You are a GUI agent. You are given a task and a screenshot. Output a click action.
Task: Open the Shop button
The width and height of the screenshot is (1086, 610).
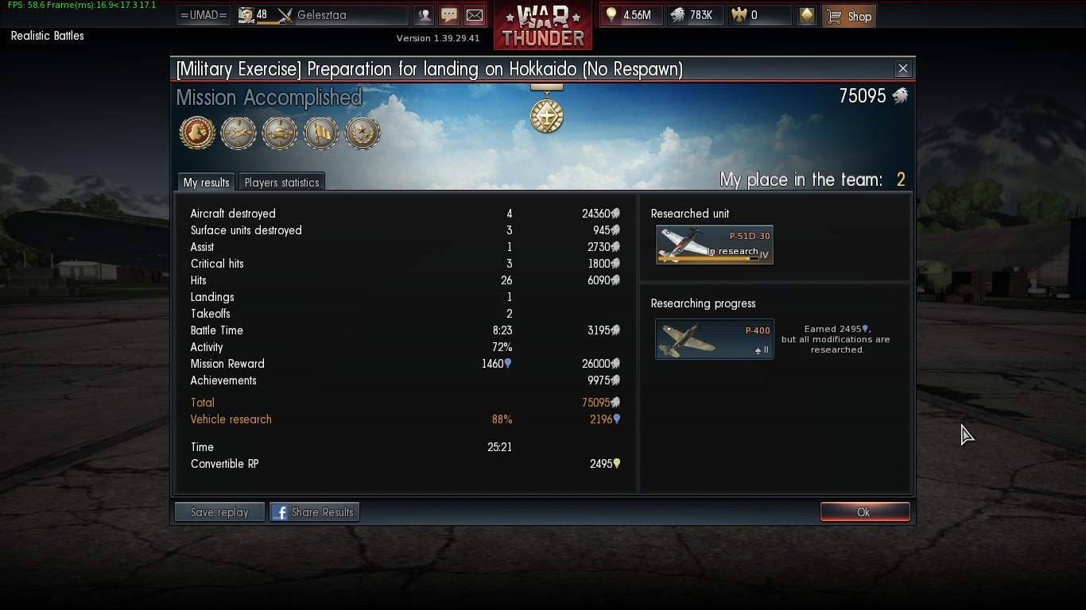pos(848,15)
